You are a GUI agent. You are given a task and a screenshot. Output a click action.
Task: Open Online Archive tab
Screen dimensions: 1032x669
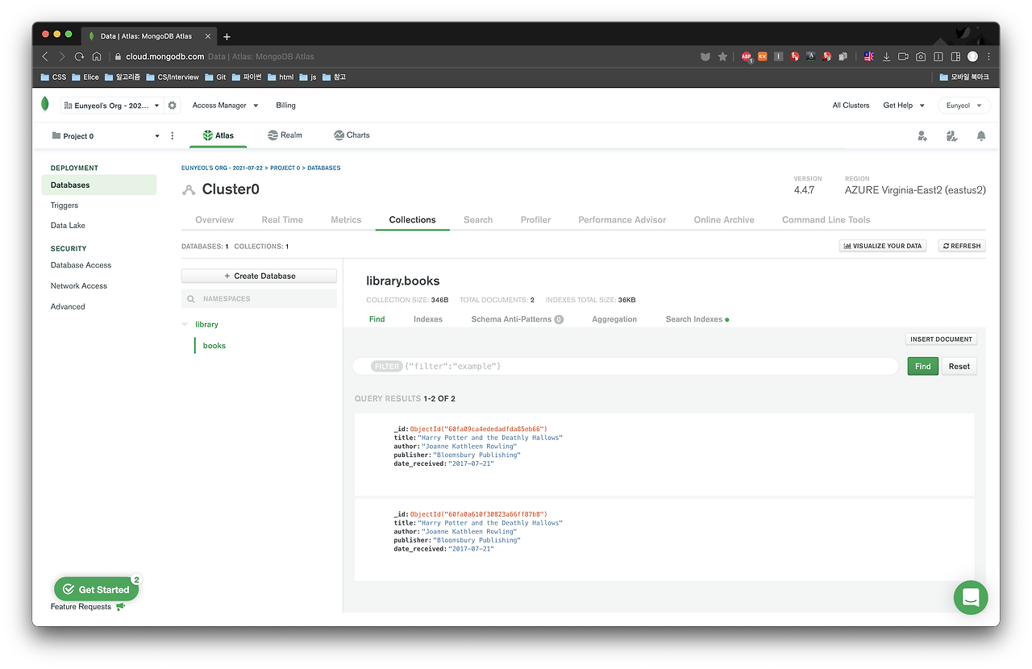(724, 220)
